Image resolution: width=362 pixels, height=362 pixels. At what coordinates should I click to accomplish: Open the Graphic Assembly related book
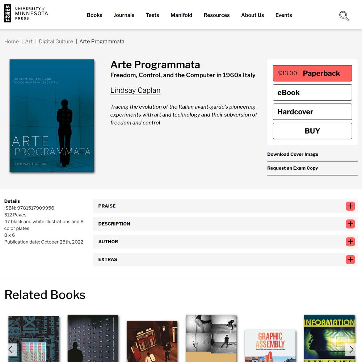pos(270,346)
